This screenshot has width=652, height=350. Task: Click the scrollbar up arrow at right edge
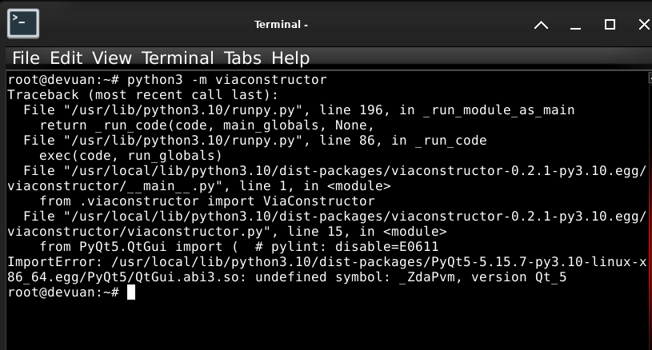pyautogui.click(x=650, y=78)
